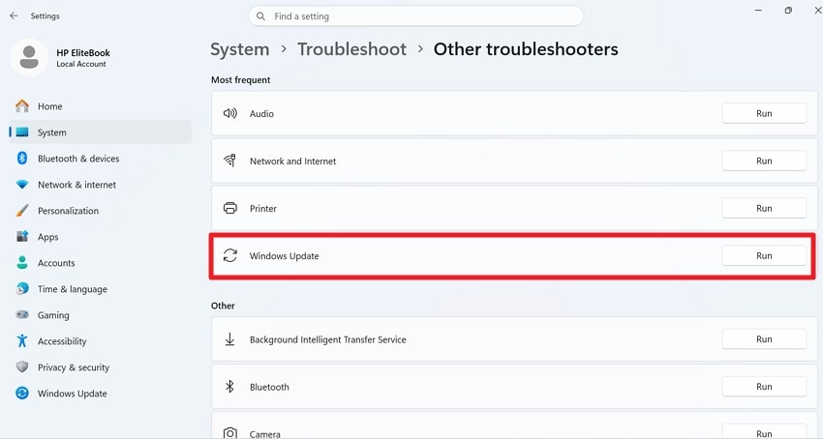Viewport: 823px width, 439px height.
Task: Click the Background Intelligent Transfer download icon
Action: (x=229, y=339)
